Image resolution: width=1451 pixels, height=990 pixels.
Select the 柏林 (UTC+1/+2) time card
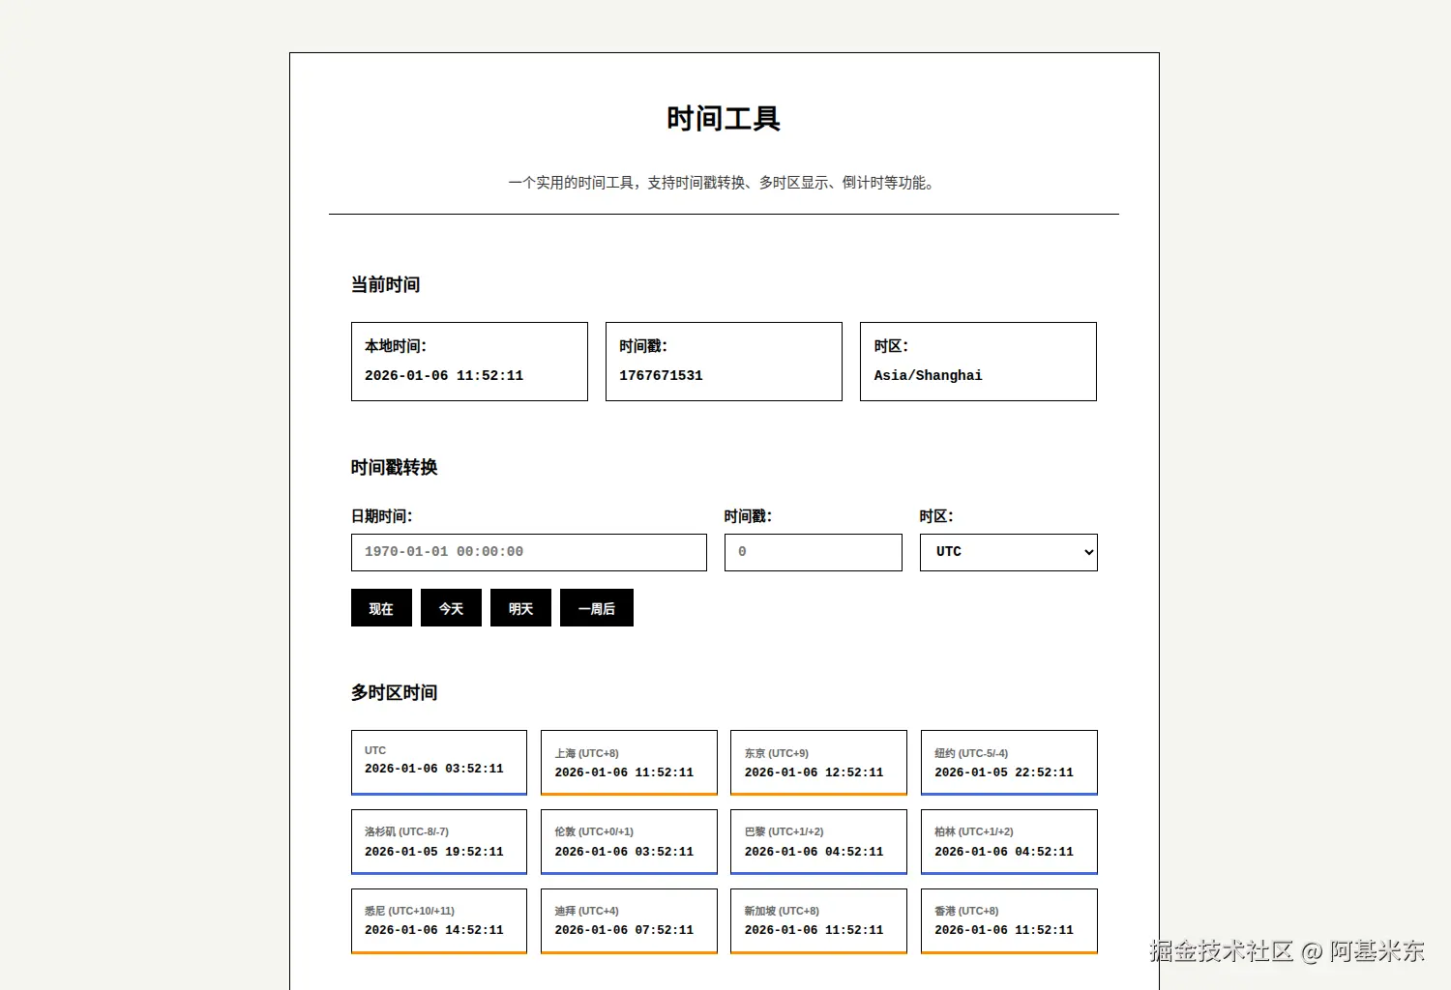coord(1009,842)
